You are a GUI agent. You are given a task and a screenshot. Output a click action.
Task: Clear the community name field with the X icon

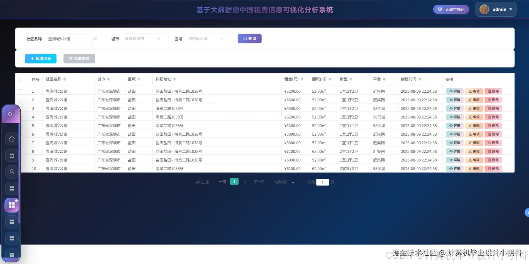[x=95, y=39]
